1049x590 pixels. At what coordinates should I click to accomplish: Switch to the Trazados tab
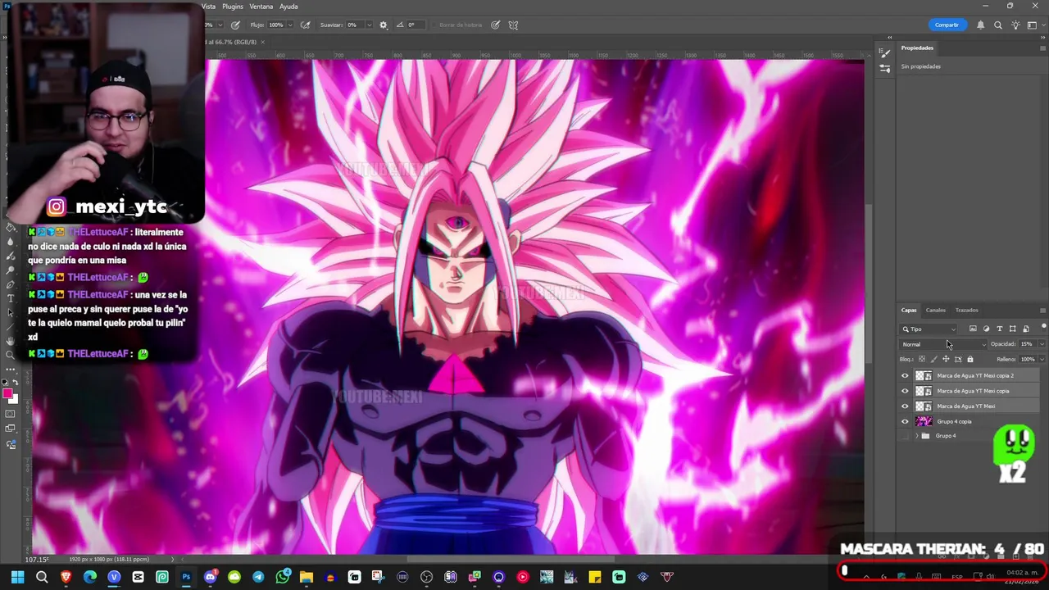point(966,311)
